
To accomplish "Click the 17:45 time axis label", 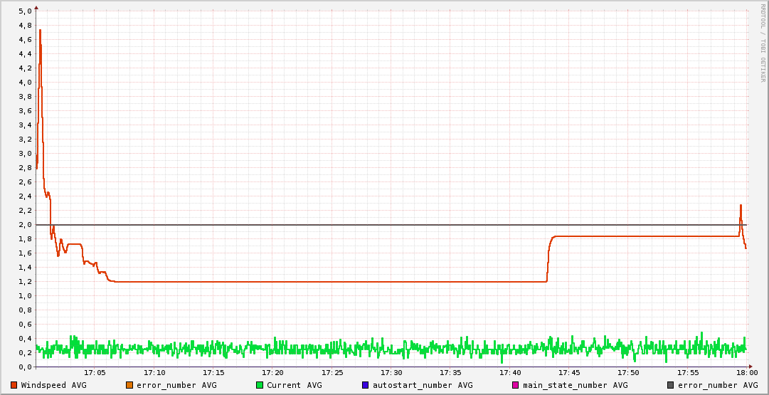I will coord(569,373).
